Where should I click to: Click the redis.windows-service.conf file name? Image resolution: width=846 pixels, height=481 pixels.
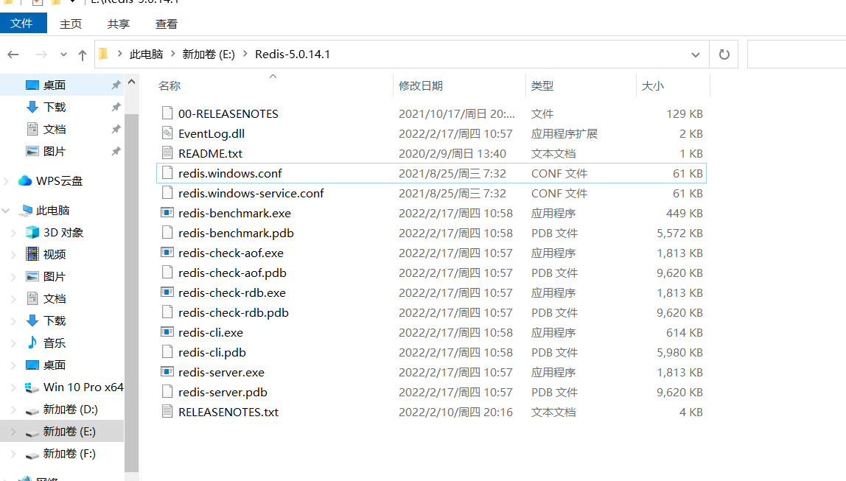coord(251,193)
